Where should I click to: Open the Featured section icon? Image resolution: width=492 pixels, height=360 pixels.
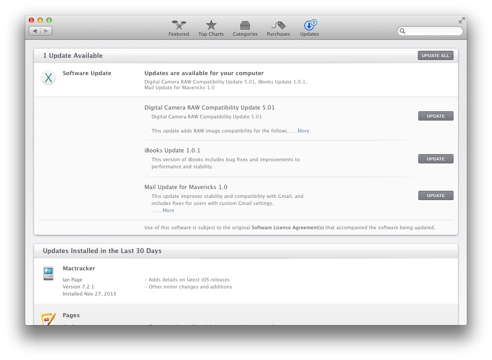click(x=179, y=25)
